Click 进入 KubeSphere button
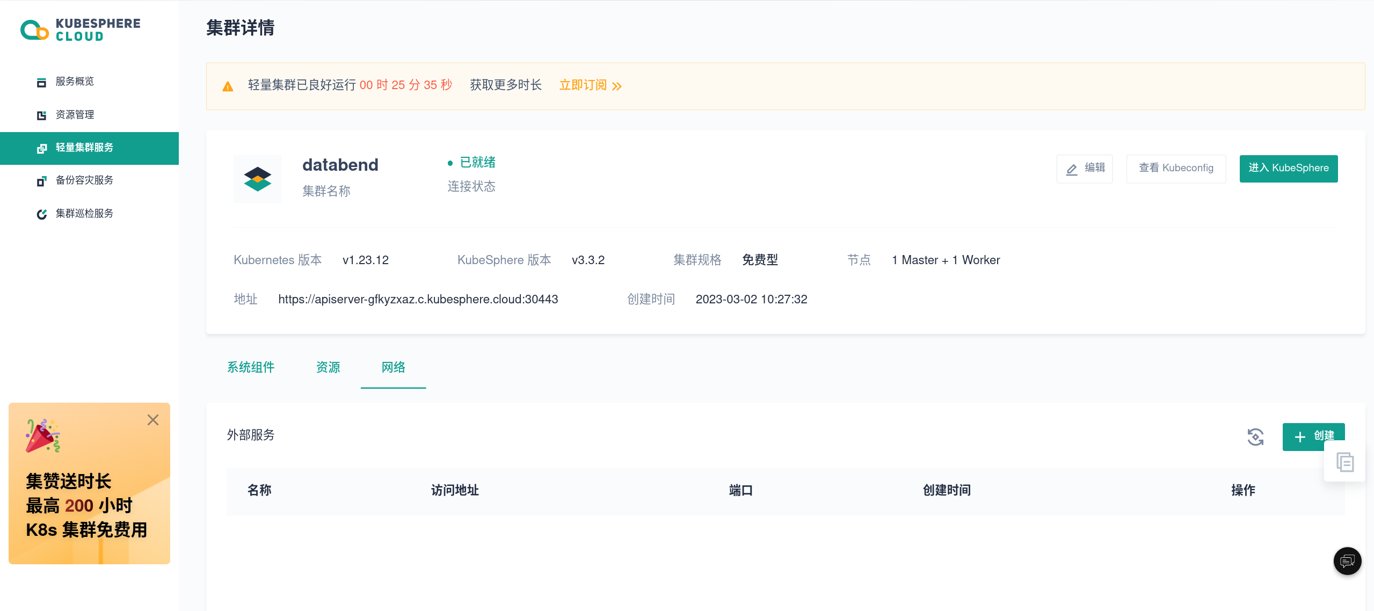1374x611 pixels. (1288, 169)
